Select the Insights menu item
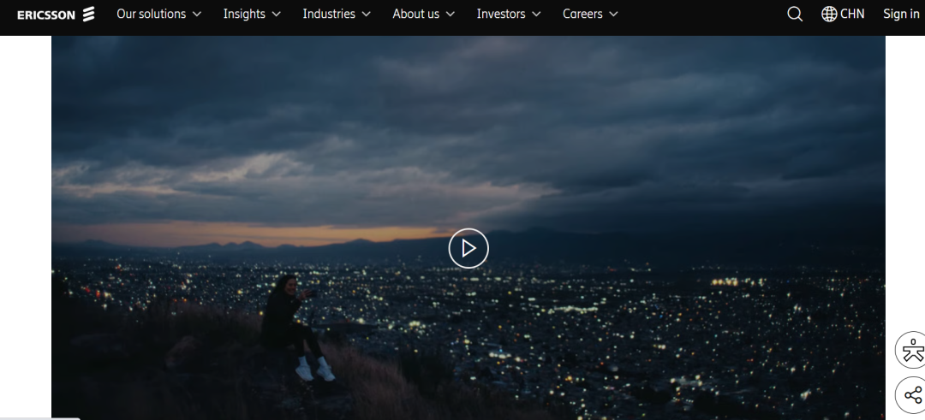Viewport: 925px width, 420px height. 244,14
